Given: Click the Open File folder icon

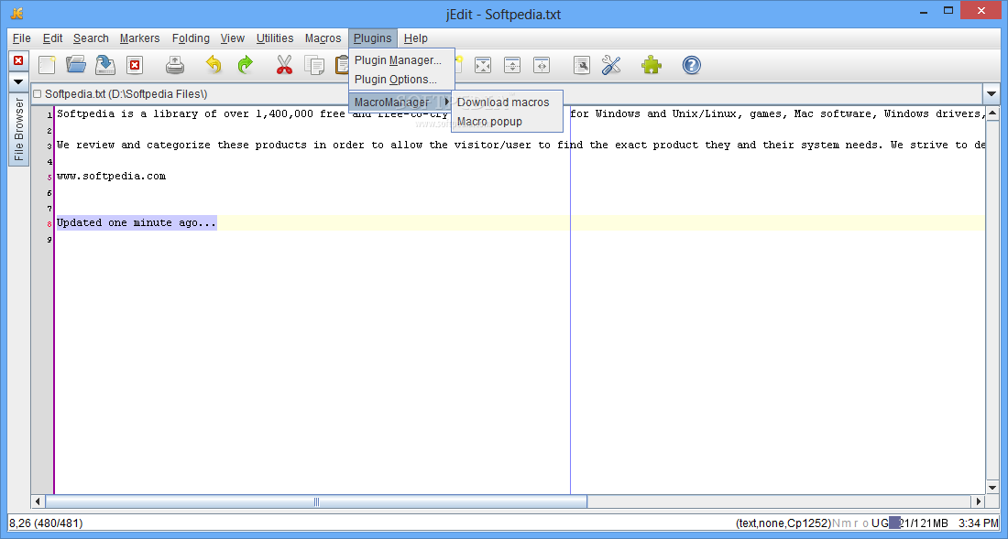Looking at the screenshot, I should point(76,65).
